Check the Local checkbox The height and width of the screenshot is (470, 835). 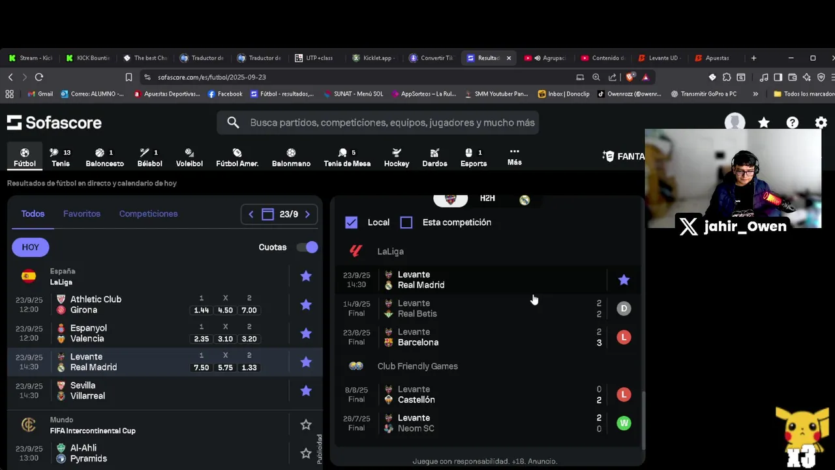(351, 223)
